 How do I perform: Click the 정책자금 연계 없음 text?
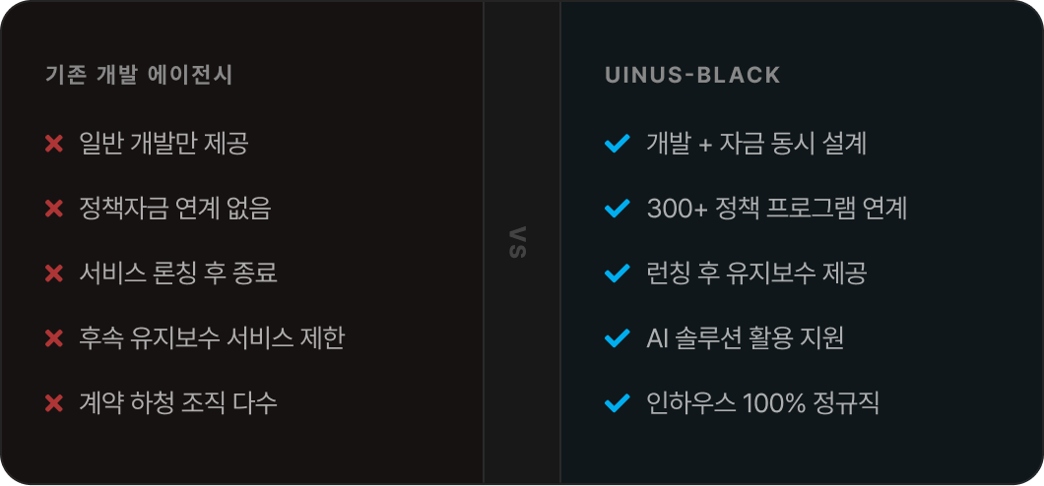[175, 209]
